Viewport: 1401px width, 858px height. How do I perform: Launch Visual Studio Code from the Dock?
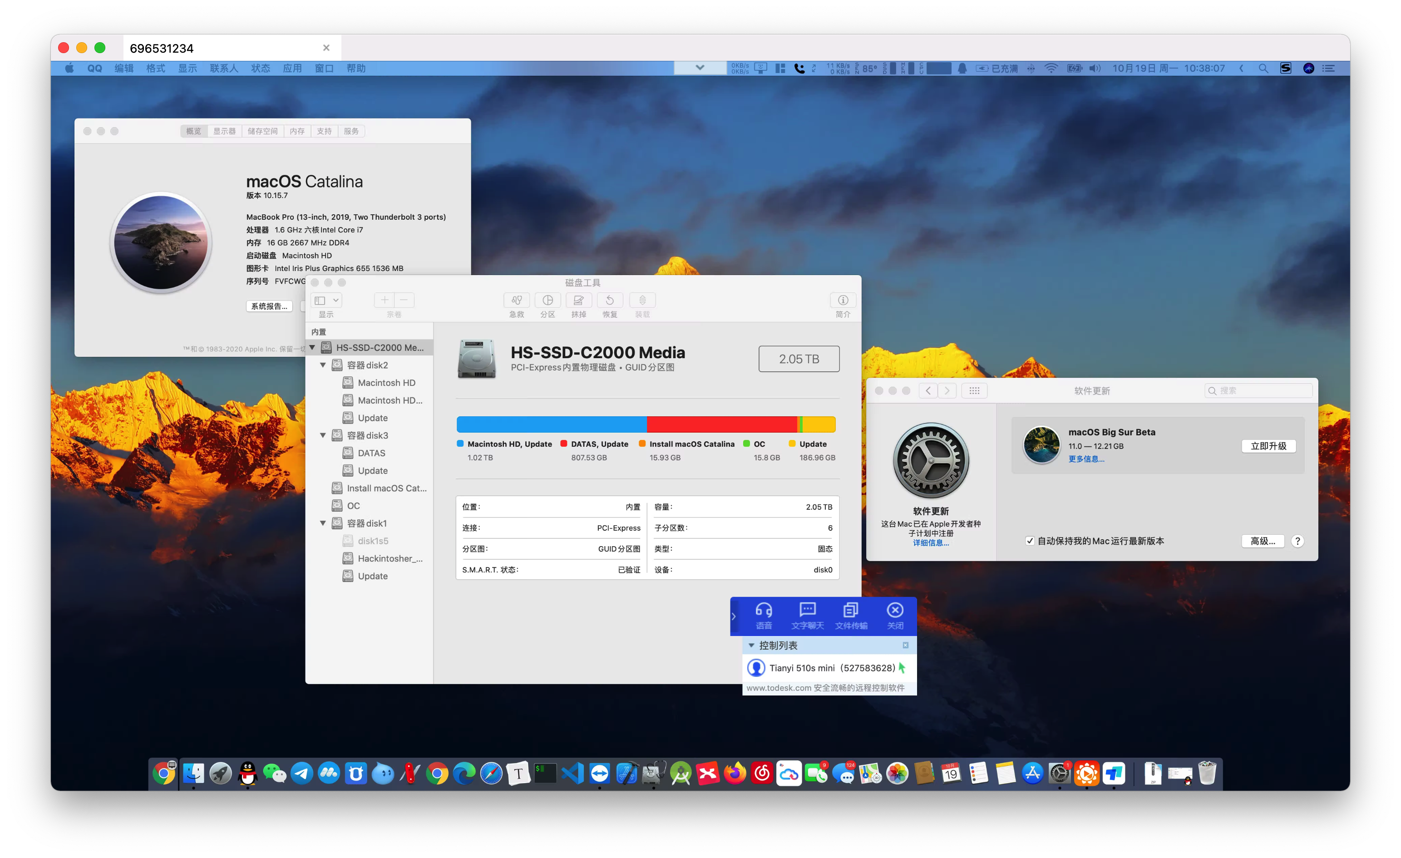572,774
